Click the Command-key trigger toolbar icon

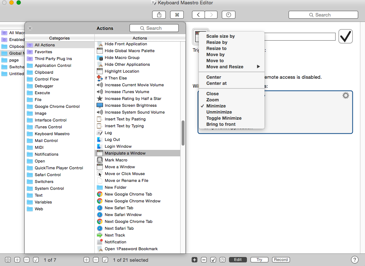click(x=177, y=15)
